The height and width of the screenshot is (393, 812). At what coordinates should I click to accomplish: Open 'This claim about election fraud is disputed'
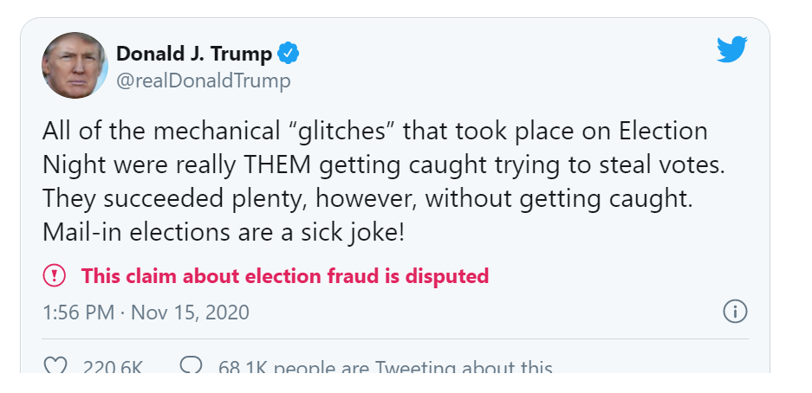pos(284,276)
